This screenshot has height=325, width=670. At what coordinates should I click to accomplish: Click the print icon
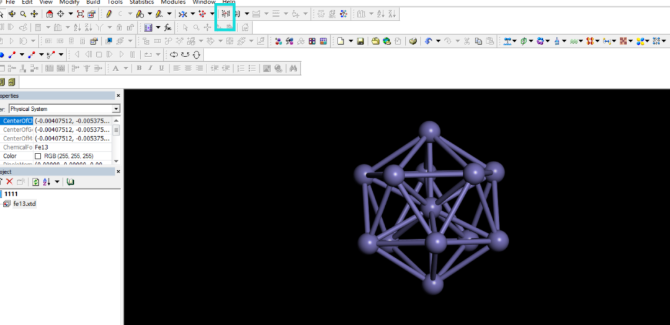point(413,41)
